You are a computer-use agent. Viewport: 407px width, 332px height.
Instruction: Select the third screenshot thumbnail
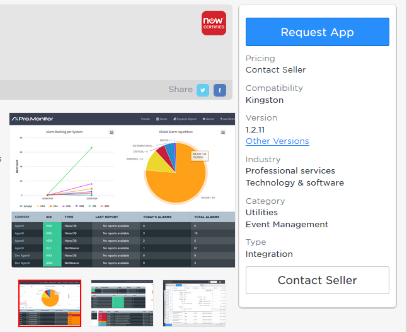193,303
